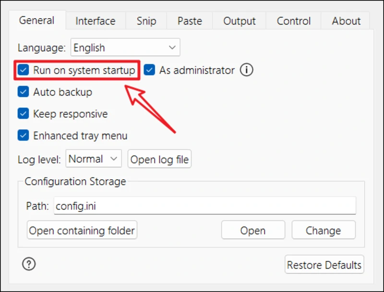384x292 pixels.
Task: Click the Restore Defaults button
Action: (x=324, y=265)
